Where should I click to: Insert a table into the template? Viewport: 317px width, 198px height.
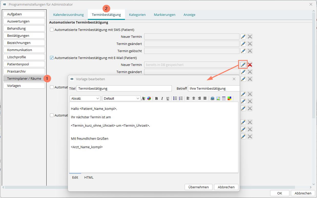tap(224, 98)
